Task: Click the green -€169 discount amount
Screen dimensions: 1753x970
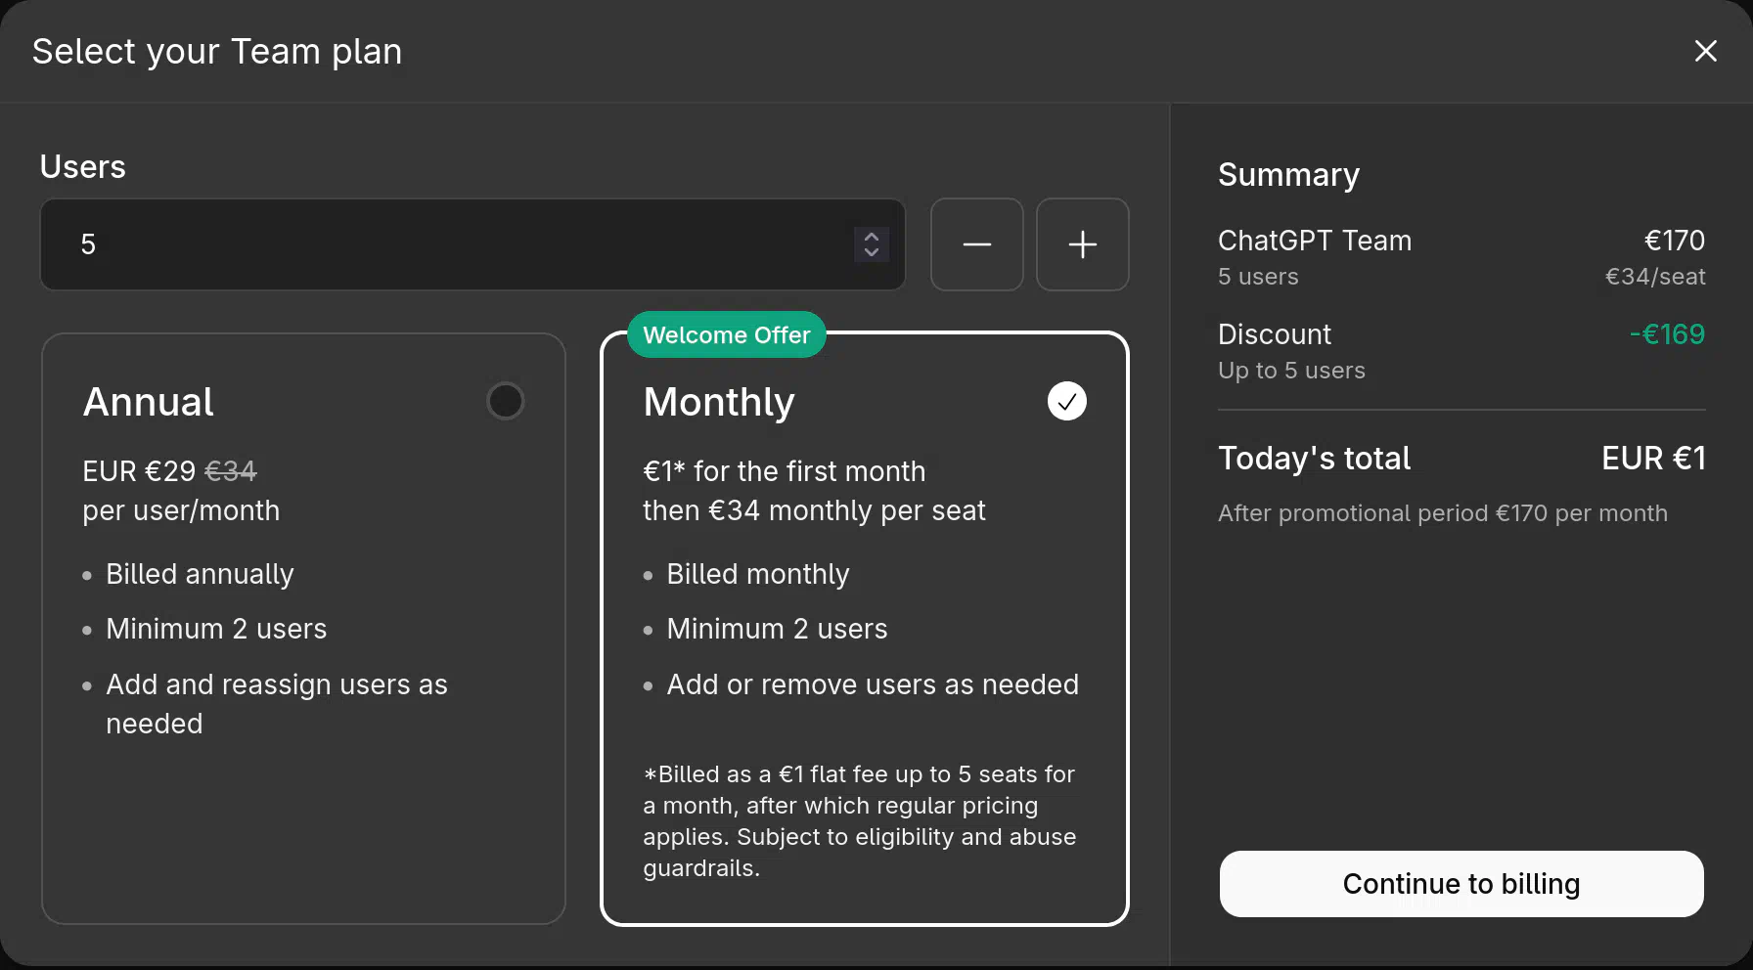Action: tap(1667, 334)
